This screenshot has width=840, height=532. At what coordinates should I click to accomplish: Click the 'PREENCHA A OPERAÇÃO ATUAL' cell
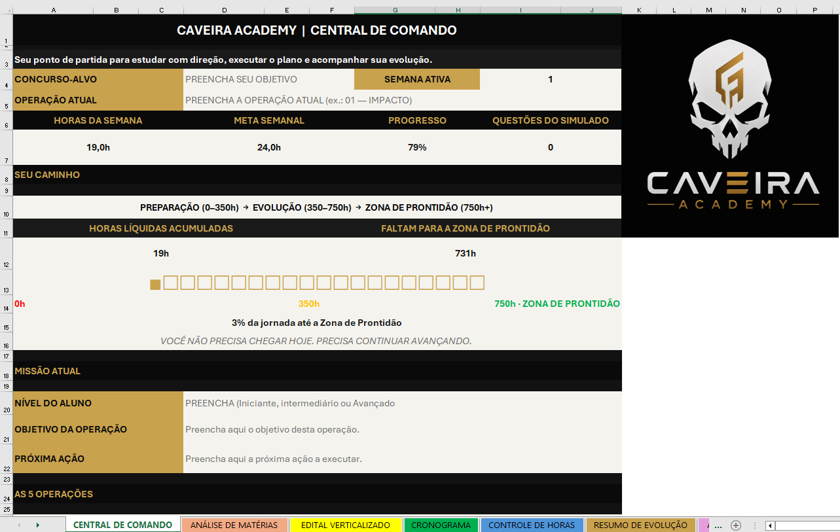click(x=402, y=100)
